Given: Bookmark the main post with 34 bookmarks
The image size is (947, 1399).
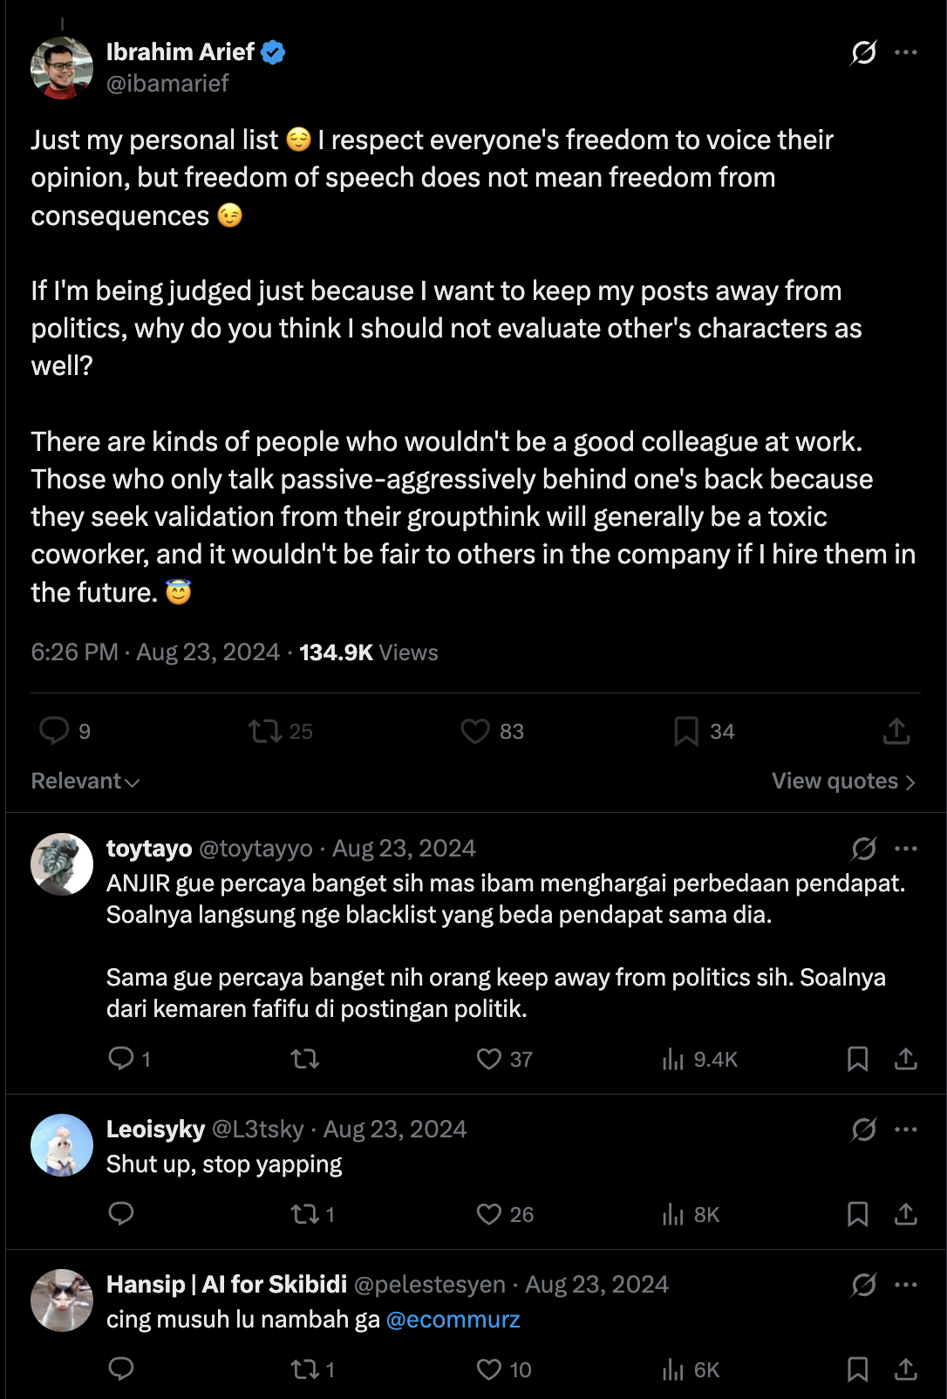Looking at the screenshot, I should (686, 731).
